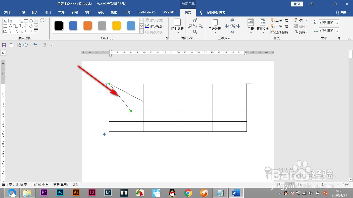
Task: Open the Shape Styles dialog launcher
Action: coord(167,38)
